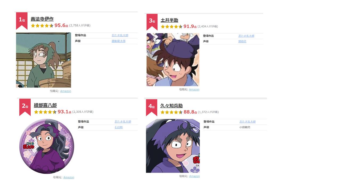Click star rating beside 93.1点 score

pyautogui.click(x=45, y=112)
